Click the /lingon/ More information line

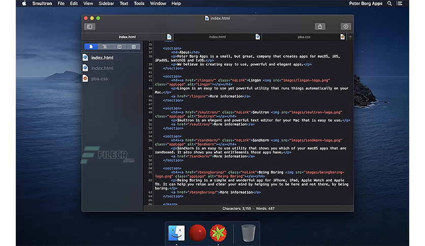(210, 97)
